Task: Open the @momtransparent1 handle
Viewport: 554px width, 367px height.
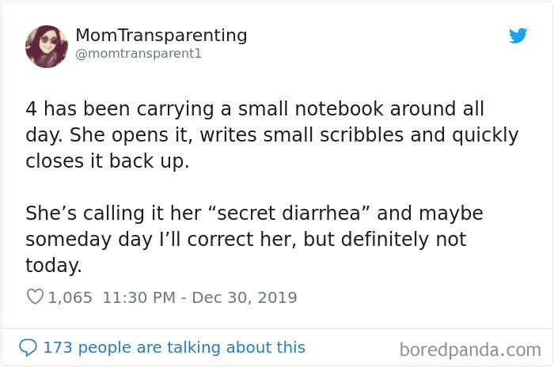Action: tap(138, 55)
